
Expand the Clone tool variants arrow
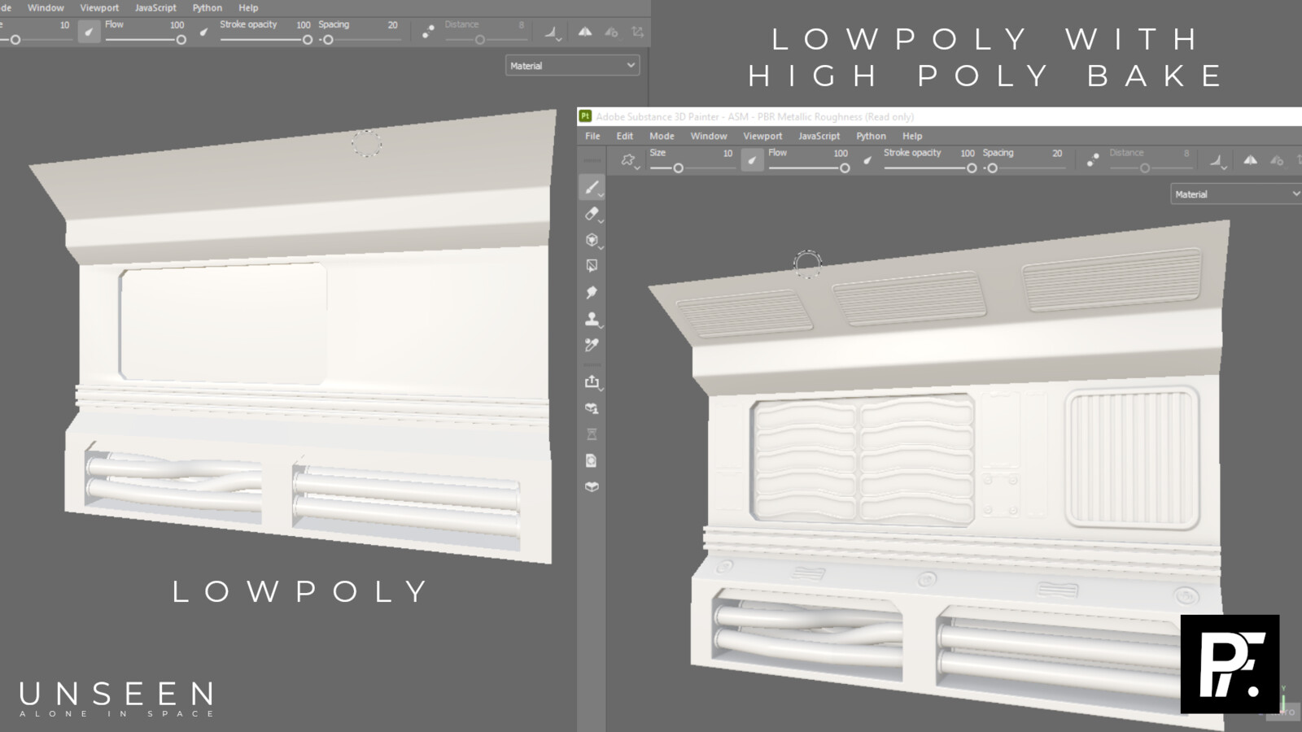(601, 325)
